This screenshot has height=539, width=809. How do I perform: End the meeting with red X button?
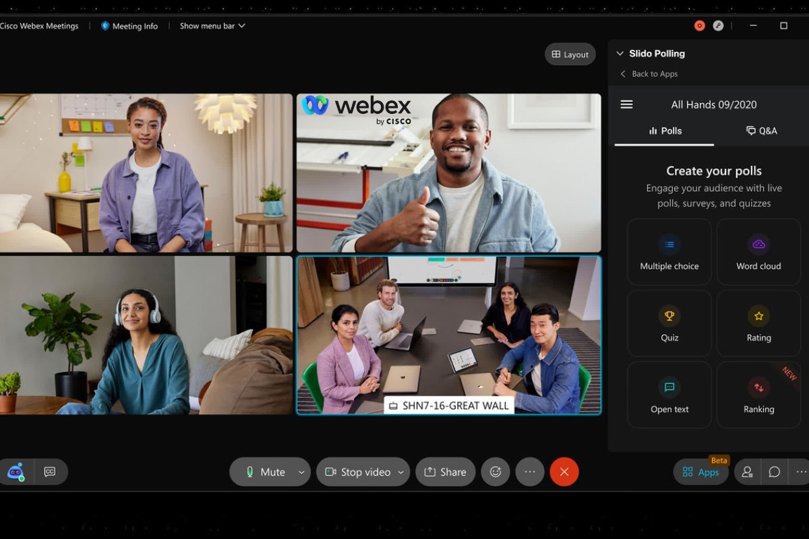point(564,472)
